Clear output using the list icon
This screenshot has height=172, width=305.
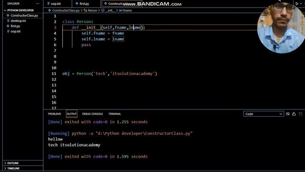288,114
